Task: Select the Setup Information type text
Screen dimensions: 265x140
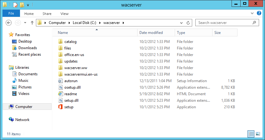Action: 192,81
